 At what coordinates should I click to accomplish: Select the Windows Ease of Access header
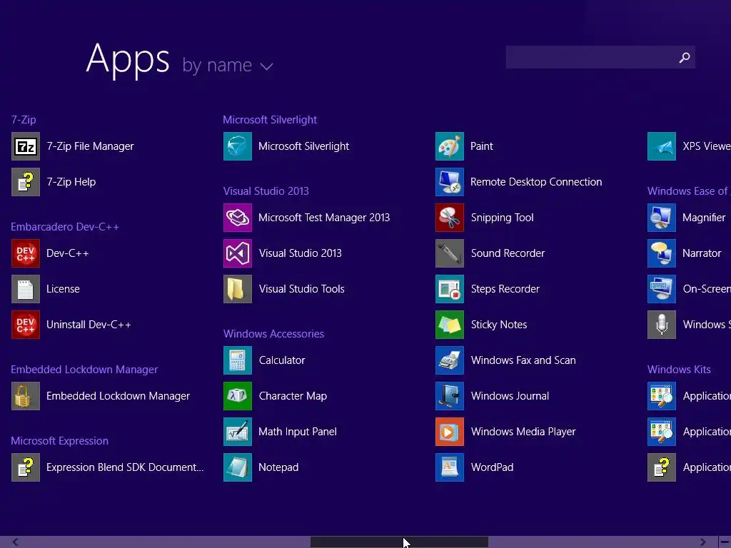[x=689, y=191]
